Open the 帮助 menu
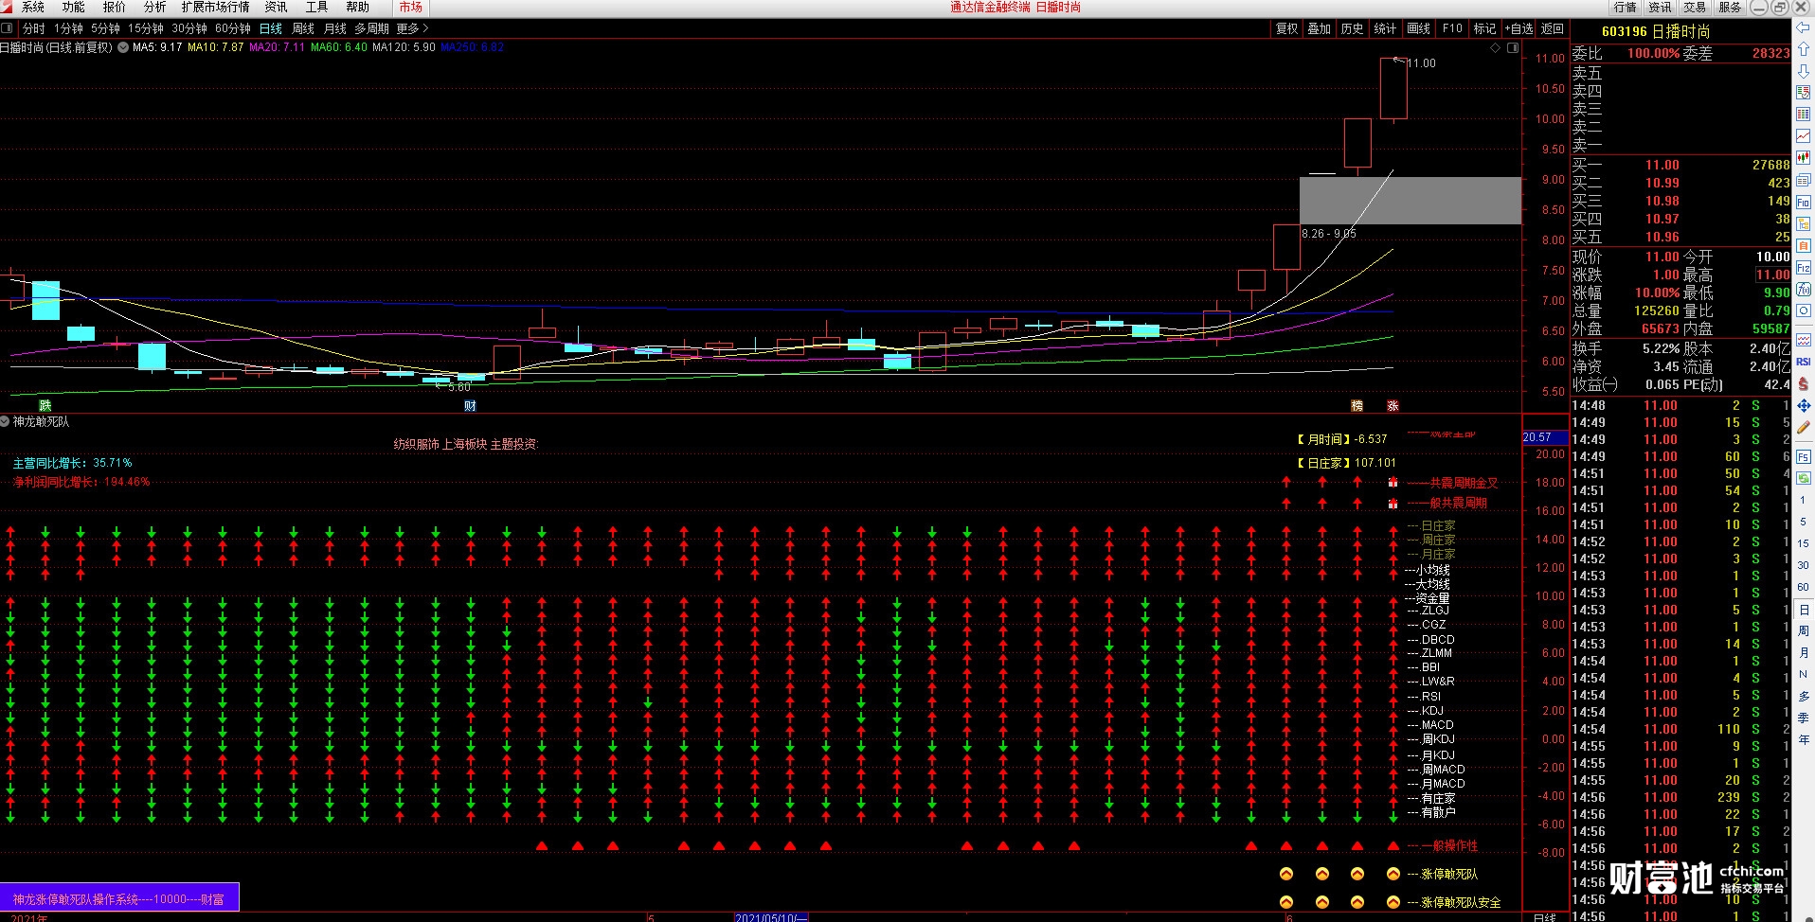The width and height of the screenshot is (1815, 922). pos(357,7)
